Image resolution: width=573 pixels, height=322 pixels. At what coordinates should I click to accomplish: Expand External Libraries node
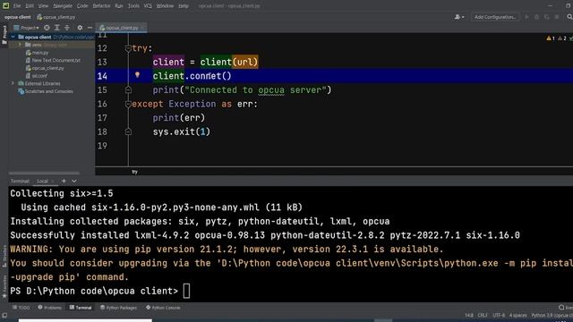[13, 83]
